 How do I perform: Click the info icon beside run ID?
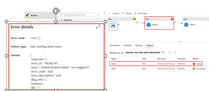tap(175, 52)
